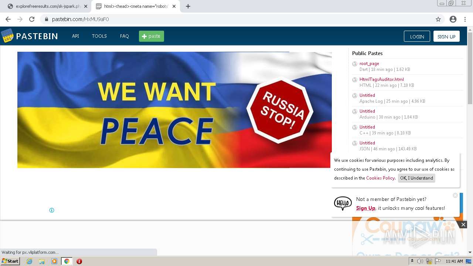
Task: Accept cookies with OK, I Understand
Action: pyautogui.click(x=416, y=178)
